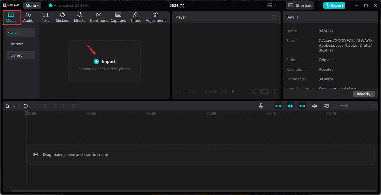Open the Adjustment tab
Screen dimensions: 381x195
click(x=156, y=17)
